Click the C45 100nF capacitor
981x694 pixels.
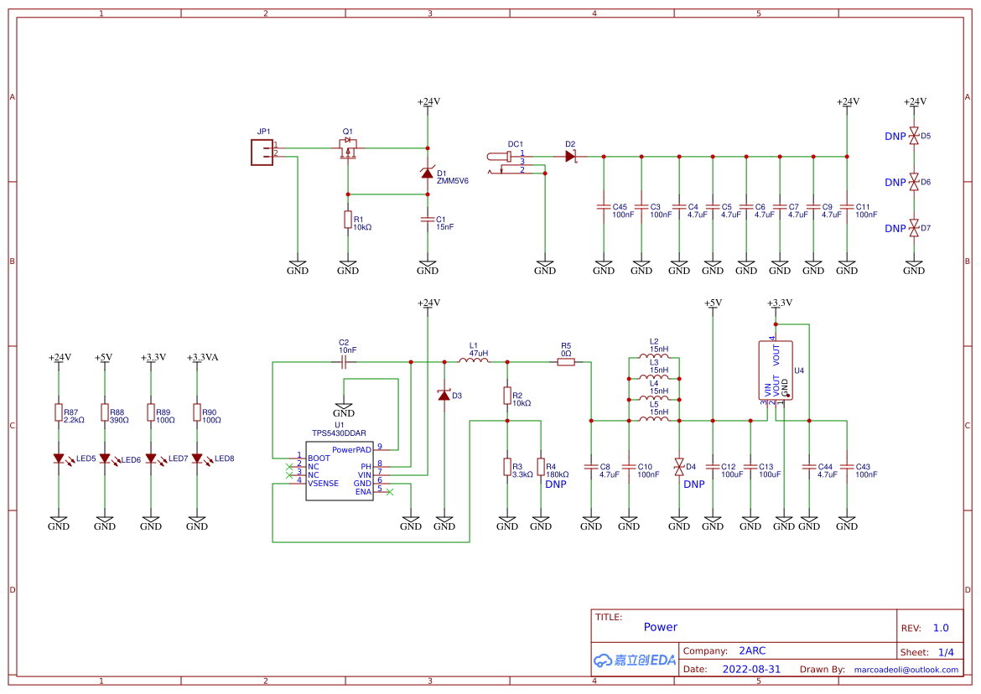coord(604,206)
